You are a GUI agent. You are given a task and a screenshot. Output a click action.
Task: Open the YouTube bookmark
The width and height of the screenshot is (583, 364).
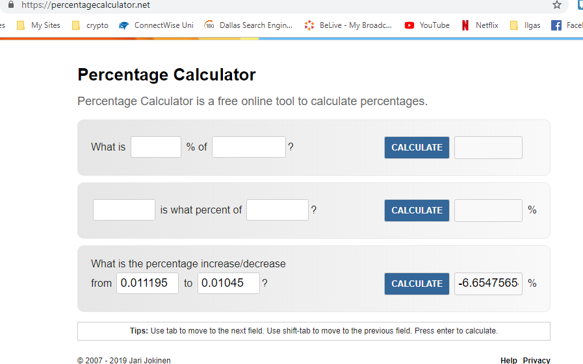(427, 25)
